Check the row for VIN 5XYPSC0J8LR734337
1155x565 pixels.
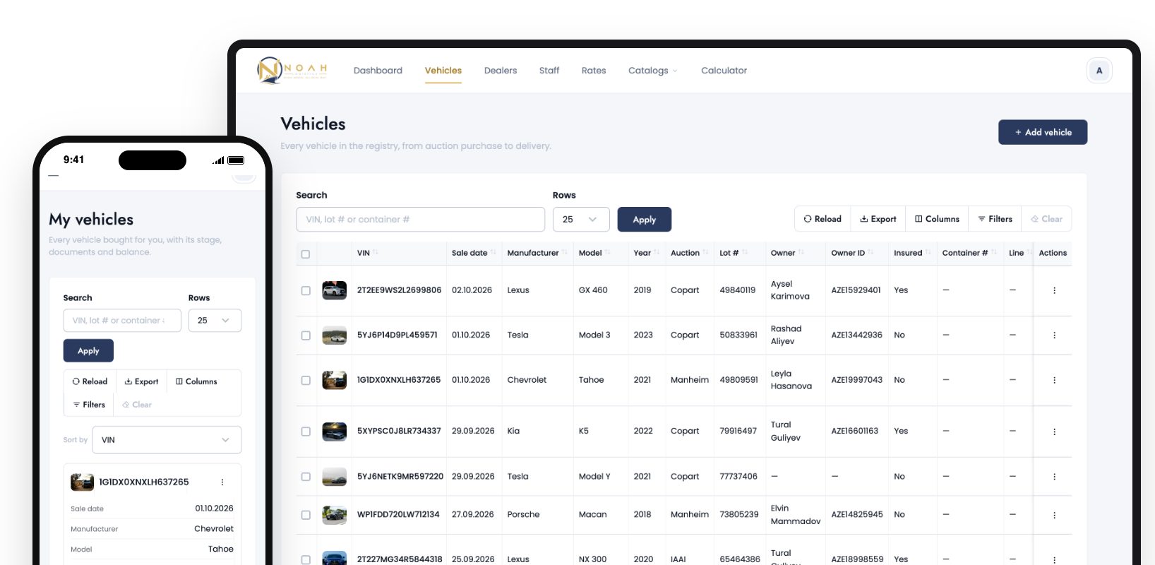pyautogui.click(x=306, y=432)
